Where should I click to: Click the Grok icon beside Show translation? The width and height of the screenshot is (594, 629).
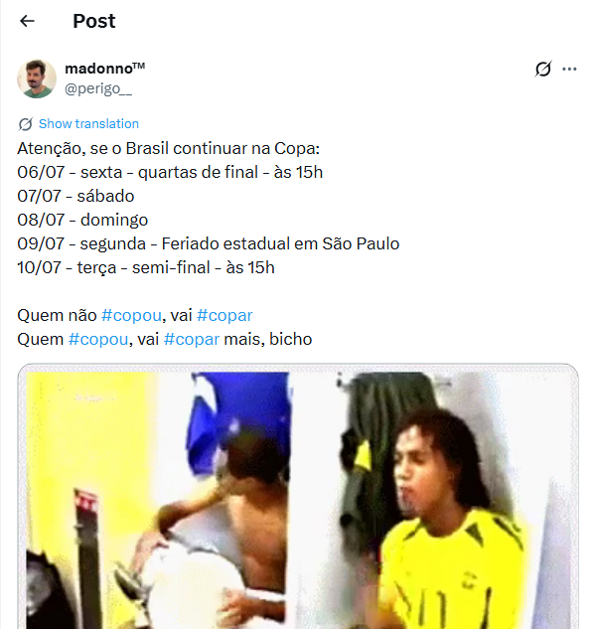(25, 124)
